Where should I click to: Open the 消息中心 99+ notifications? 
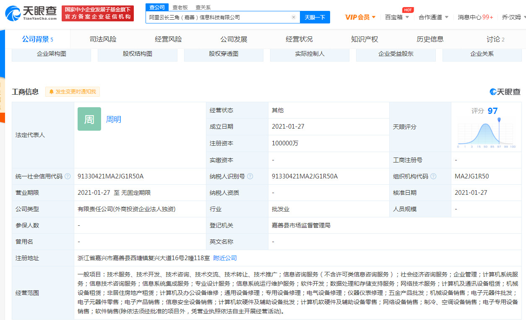475,17
